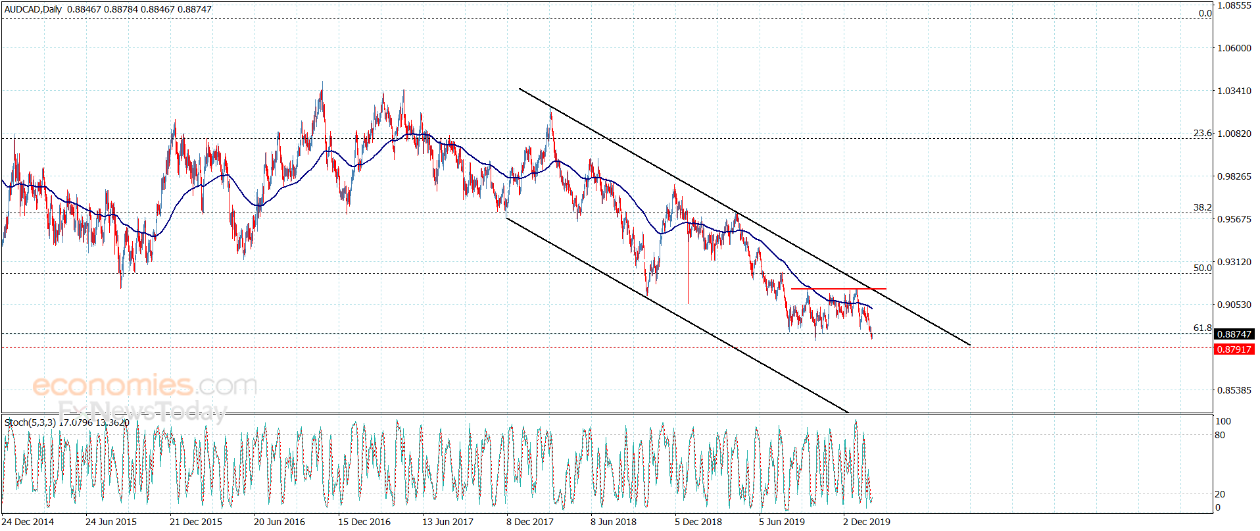
Task: Select the 50.0 Fibonacci level label
Action: [1203, 268]
